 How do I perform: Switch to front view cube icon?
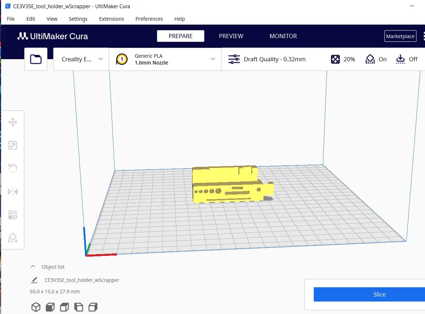tap(50, 307)
